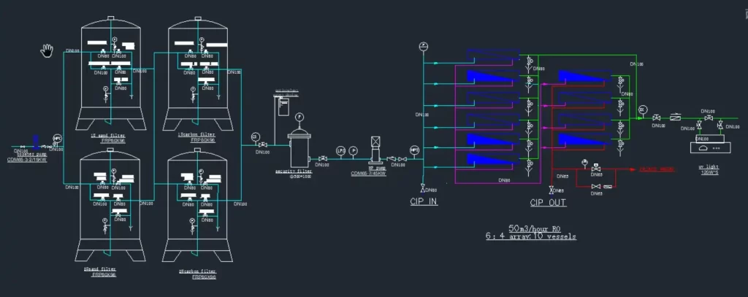Click the hand pan cursor icon

pos(47,50)
